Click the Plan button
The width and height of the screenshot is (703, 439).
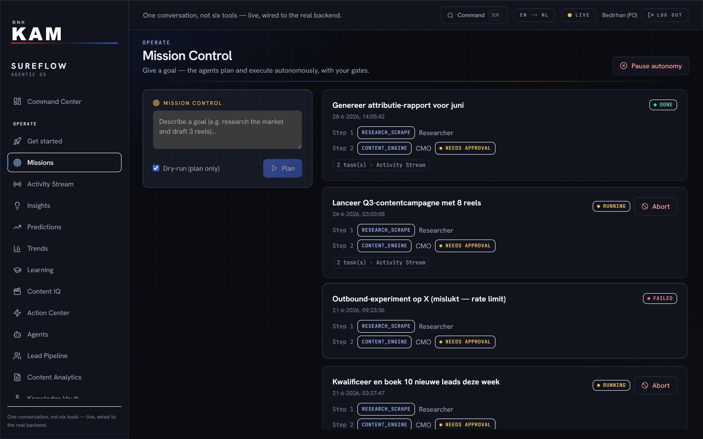click(x=283, y=168)
